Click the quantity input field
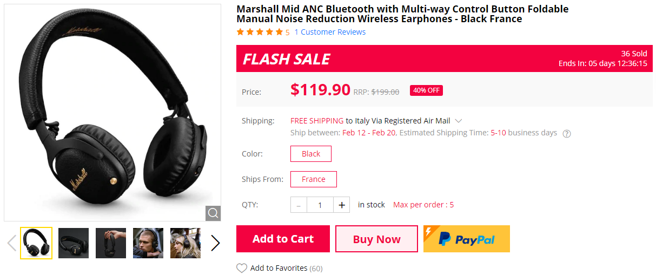The height and width of the screenshot is (274, 656). click(320, 205)
